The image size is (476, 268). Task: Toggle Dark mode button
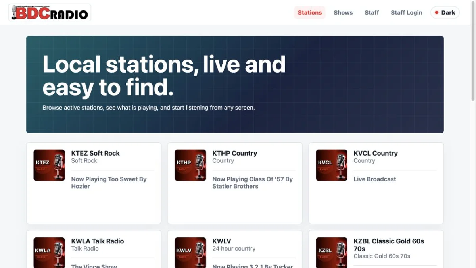pyautogui.click(x=445, y=13)
